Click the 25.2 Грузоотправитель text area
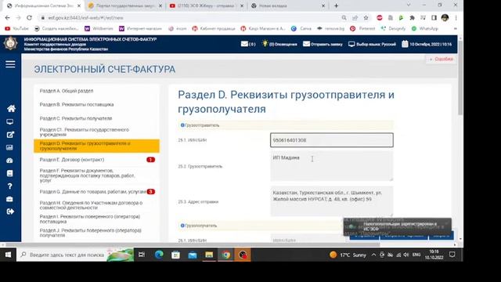Screen dimensions: 501x282 click(332, 166)
